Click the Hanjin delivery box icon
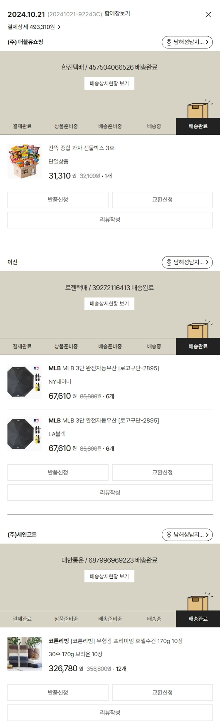This screenshot has width=220, height=728. [x=198, y=110]
